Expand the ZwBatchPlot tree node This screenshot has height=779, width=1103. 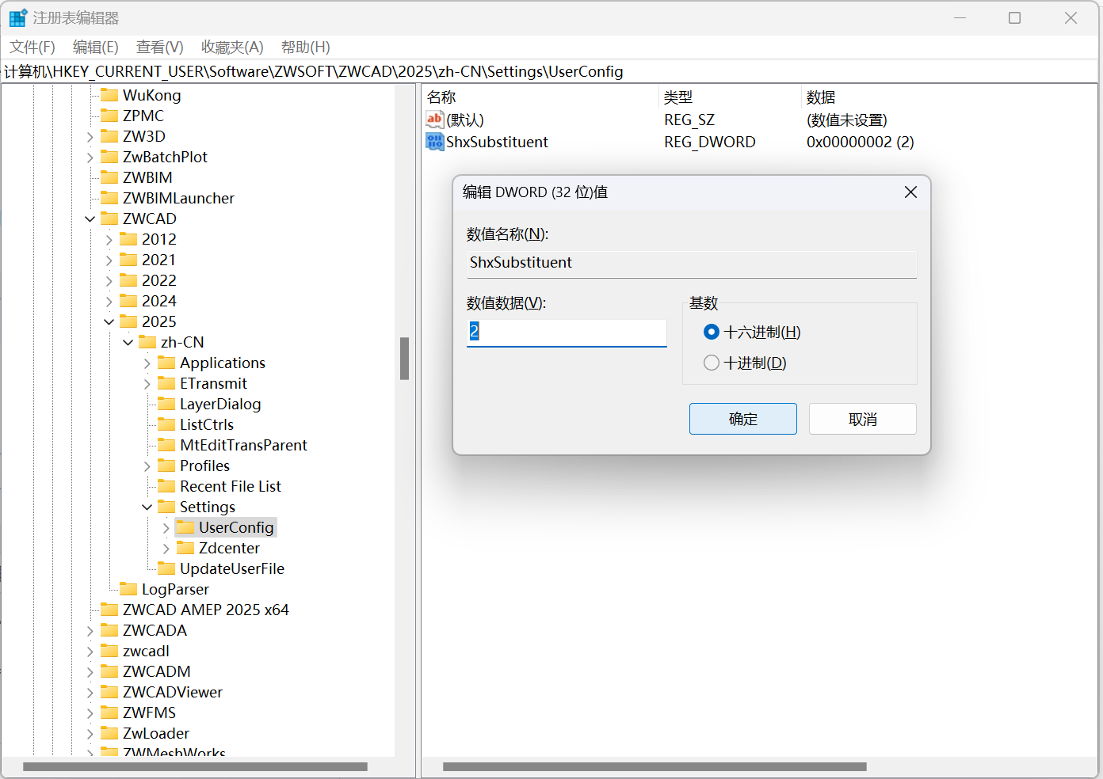(x=90, y=158)
